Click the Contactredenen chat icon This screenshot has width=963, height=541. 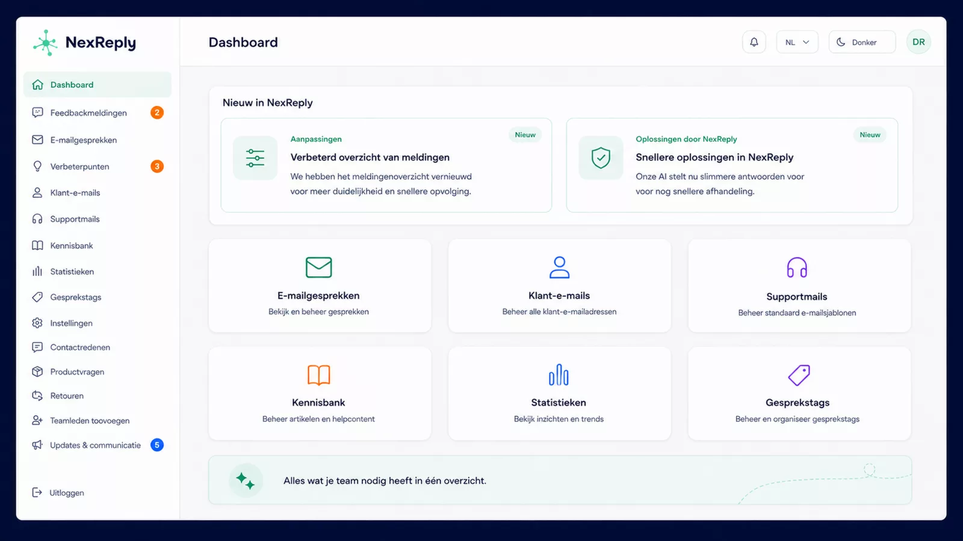tap(37, 347)
